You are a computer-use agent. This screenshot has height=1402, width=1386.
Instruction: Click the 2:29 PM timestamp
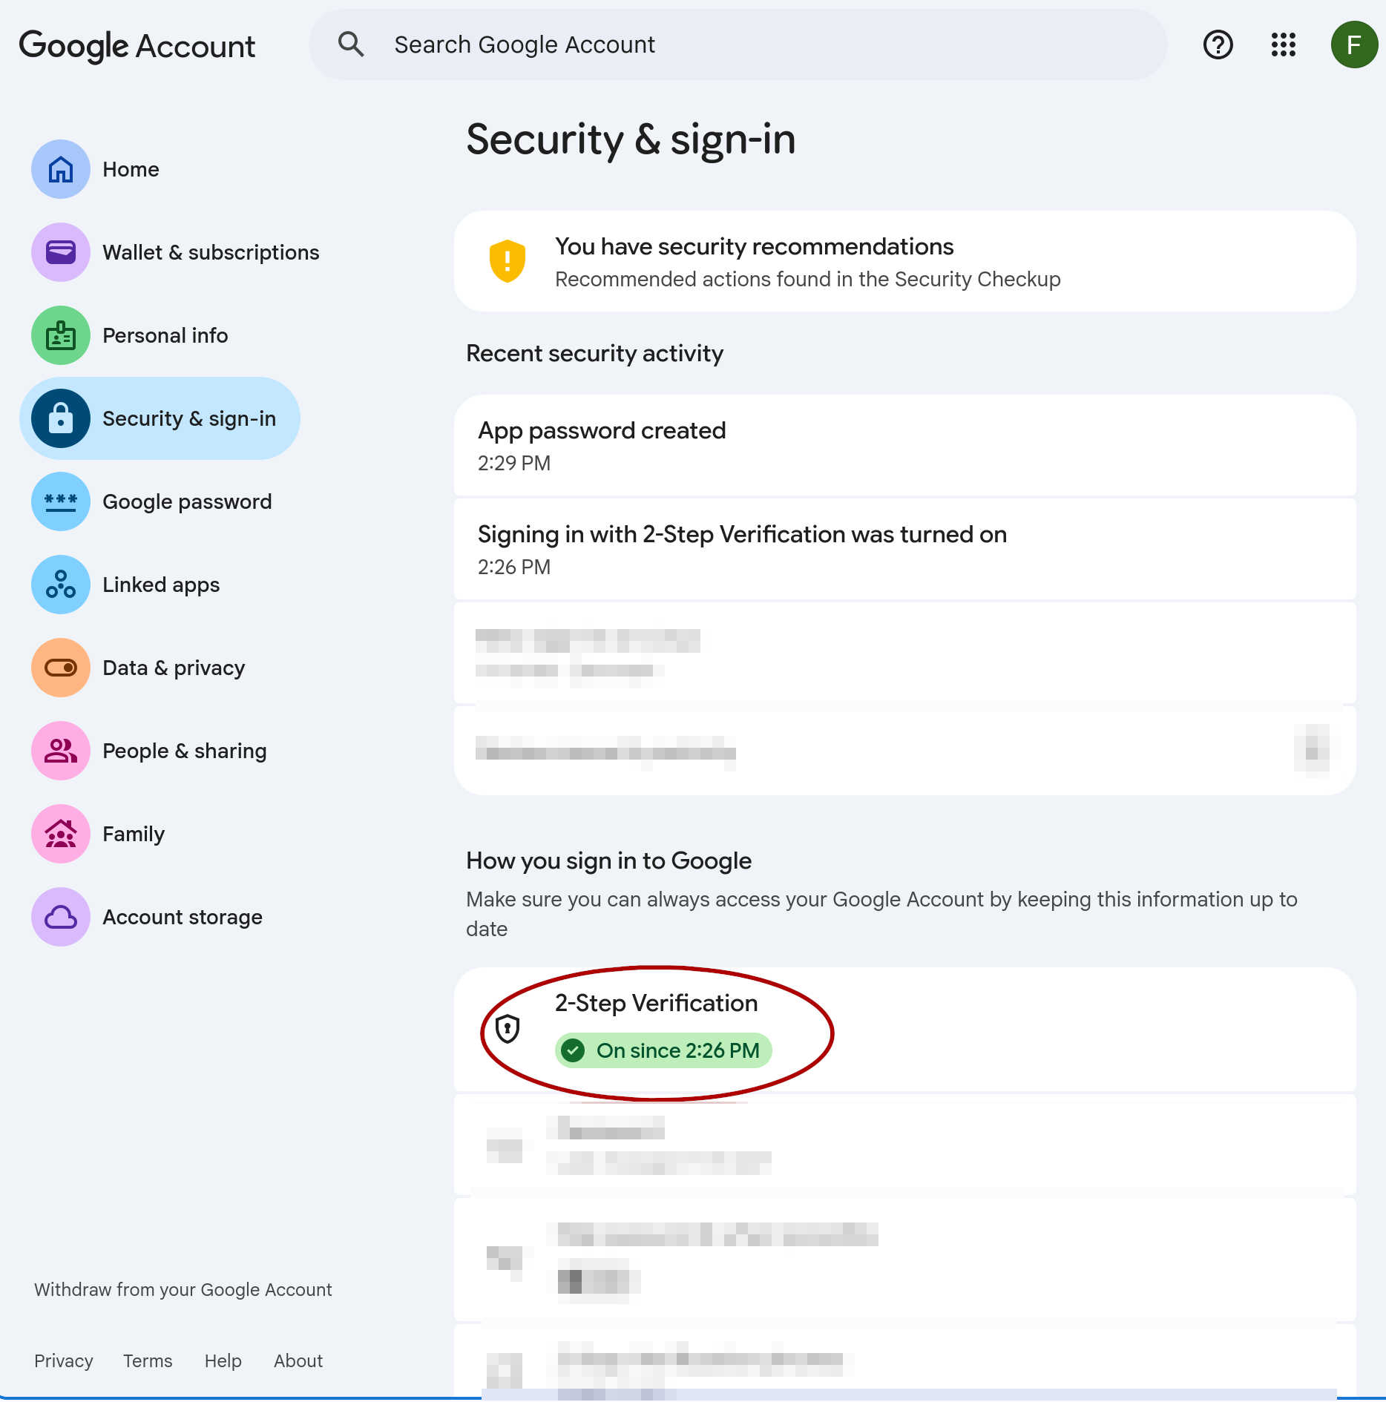point(514,463)
